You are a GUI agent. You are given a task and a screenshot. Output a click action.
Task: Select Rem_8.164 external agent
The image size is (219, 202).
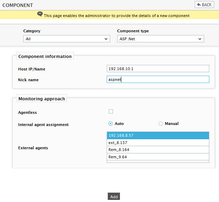pyautogui.click(x=158, y=150)
